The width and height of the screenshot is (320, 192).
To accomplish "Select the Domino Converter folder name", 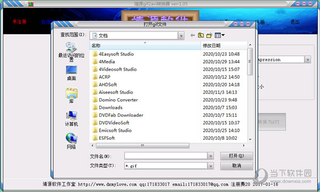I will pyautogui.click(x=118, y=100).
